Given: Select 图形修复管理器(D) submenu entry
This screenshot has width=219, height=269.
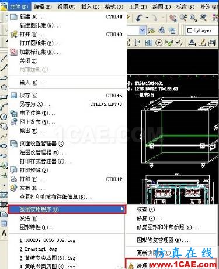Looking at the screenshot, I should [x=171, y=240].
